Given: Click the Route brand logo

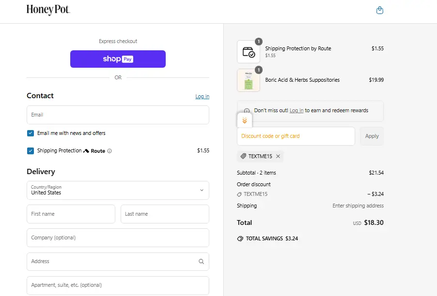Looking at the screenshot, I should (94, 151).
